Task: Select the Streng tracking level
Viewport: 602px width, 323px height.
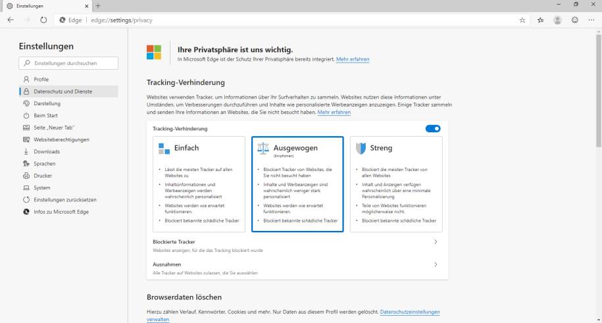Action: click(x=396, y=184)
